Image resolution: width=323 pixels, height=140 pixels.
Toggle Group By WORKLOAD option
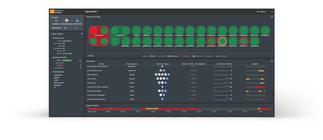click(x=172, y=56)
